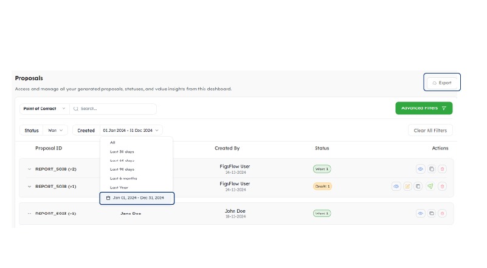Expand the REPORT_5038 (v2) row chevron

point(29,169)
